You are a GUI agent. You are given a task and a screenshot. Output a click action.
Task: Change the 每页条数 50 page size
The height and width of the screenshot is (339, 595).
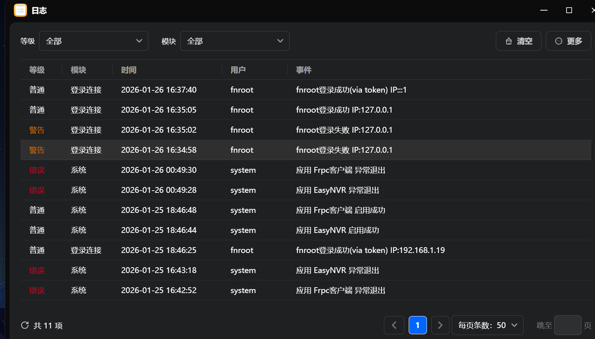pos(487,325)
